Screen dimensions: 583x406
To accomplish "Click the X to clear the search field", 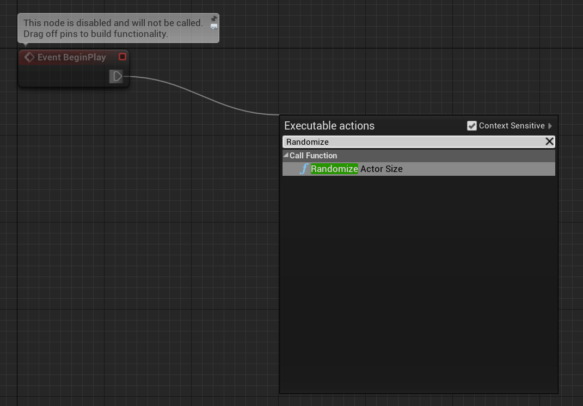I will [x=549, y=142].
